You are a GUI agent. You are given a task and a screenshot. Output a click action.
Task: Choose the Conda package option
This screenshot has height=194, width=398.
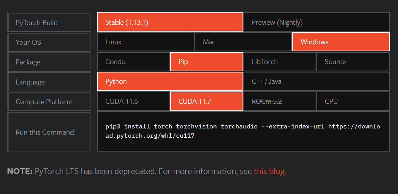click(x=133, y=62)
